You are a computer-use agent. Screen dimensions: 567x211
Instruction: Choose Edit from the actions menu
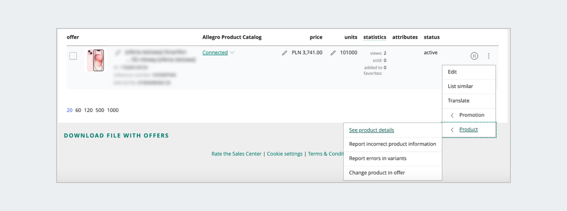[453, 72]
